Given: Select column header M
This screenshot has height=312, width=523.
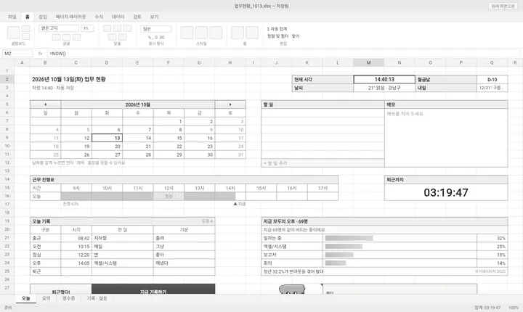Looking at the screenshot, I should coord(368,62).
